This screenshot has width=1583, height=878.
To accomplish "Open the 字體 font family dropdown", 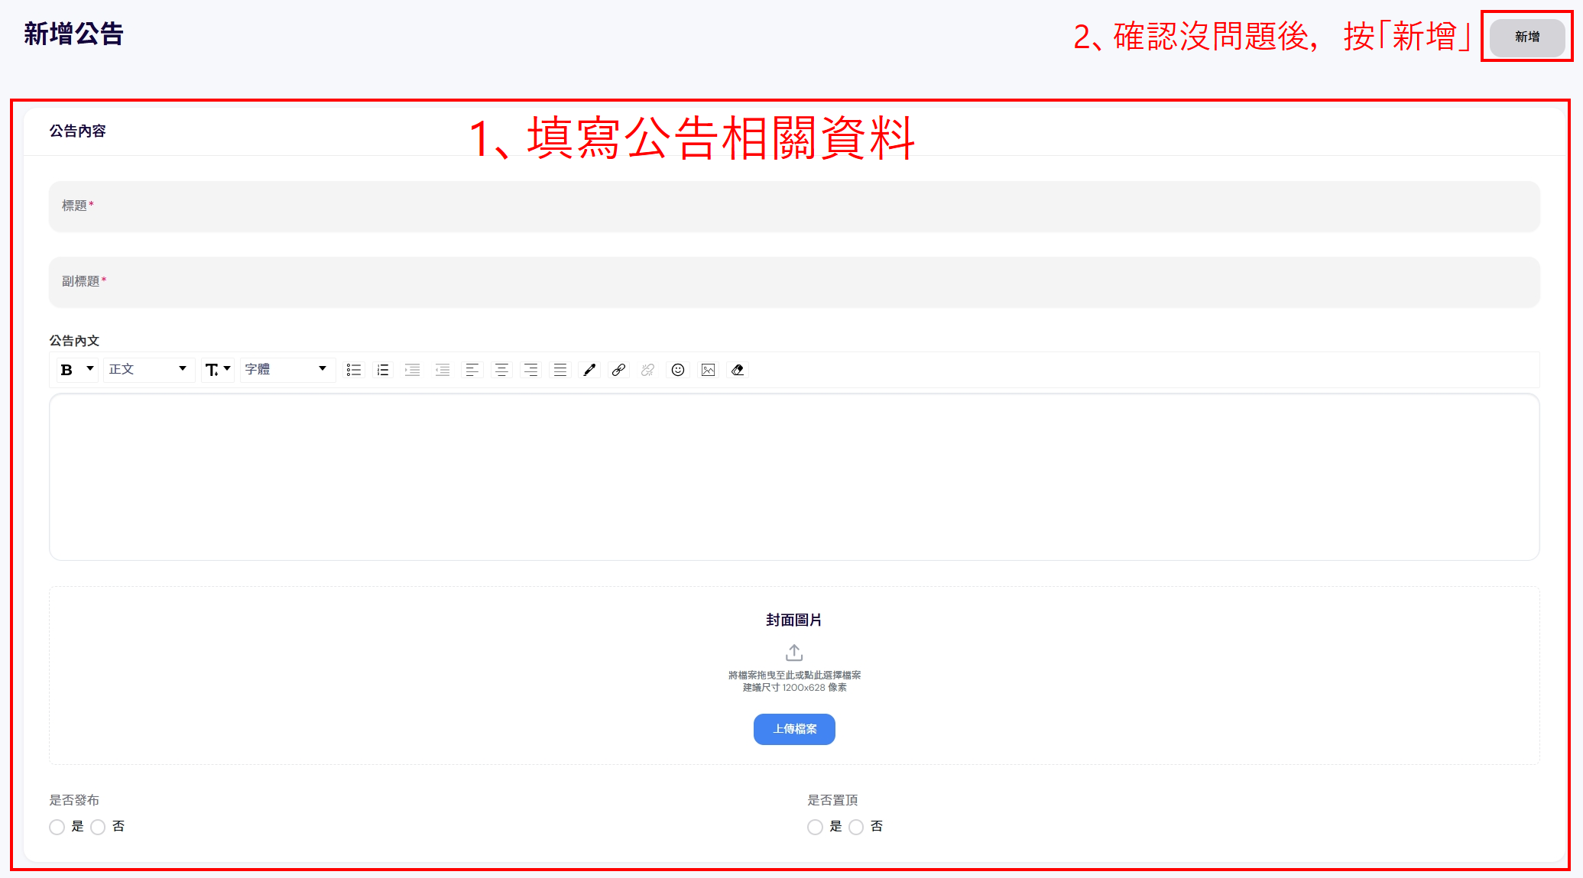I will pyautogui.click(x=287, y=370).
